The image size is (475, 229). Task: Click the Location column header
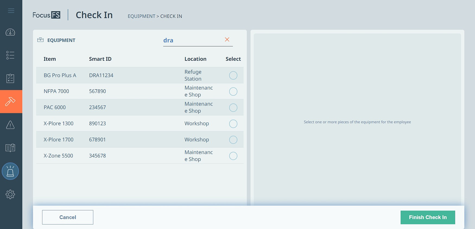[195, 59]
